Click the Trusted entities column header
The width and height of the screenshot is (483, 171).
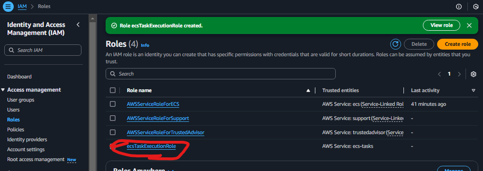340,90
